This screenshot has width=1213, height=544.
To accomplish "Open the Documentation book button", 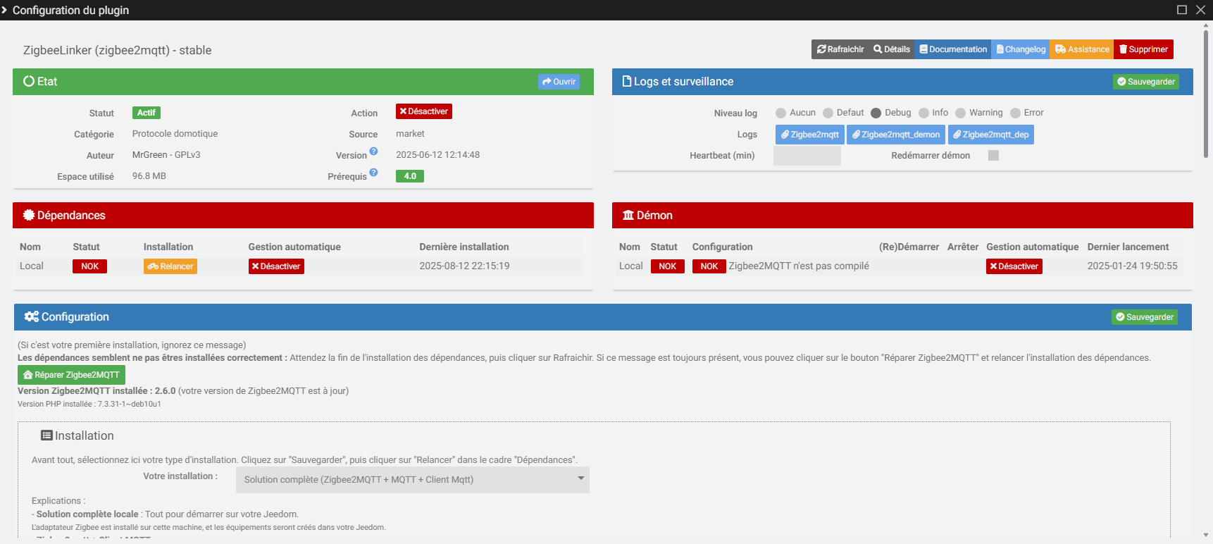I will pyautogui.click(x=953, y=49).
